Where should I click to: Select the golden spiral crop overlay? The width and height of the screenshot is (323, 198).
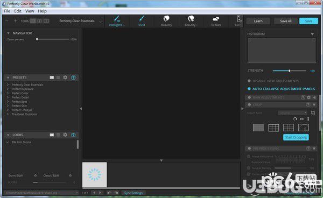pyautogui.click(x=304, y=128)
